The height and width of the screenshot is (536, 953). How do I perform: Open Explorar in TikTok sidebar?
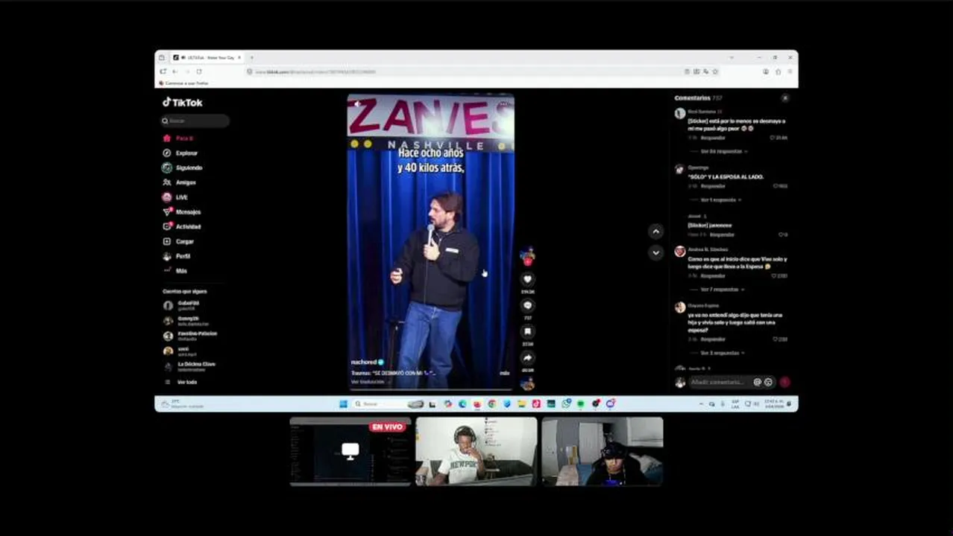(x=180, y=153)
